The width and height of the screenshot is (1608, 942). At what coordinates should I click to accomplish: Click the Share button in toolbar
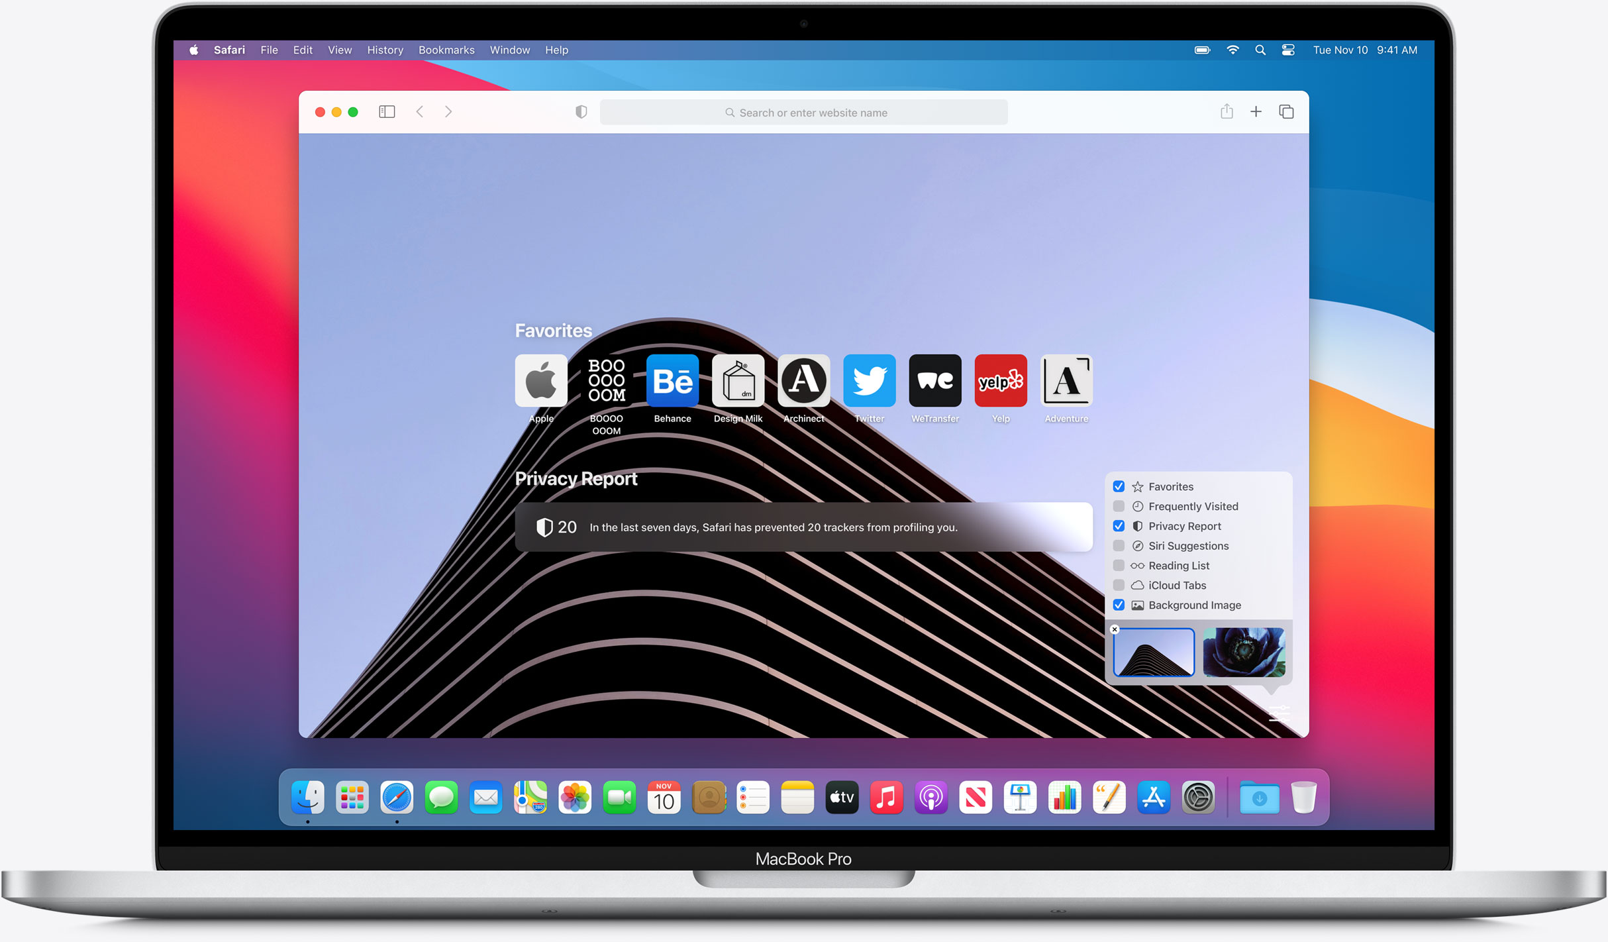click(1226, 111)
